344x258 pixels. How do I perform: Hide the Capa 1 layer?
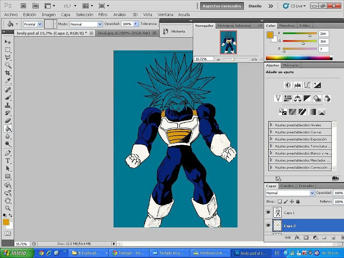coord(268,212)
